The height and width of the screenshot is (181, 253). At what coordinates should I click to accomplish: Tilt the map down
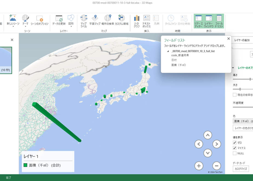click(208, 153)
